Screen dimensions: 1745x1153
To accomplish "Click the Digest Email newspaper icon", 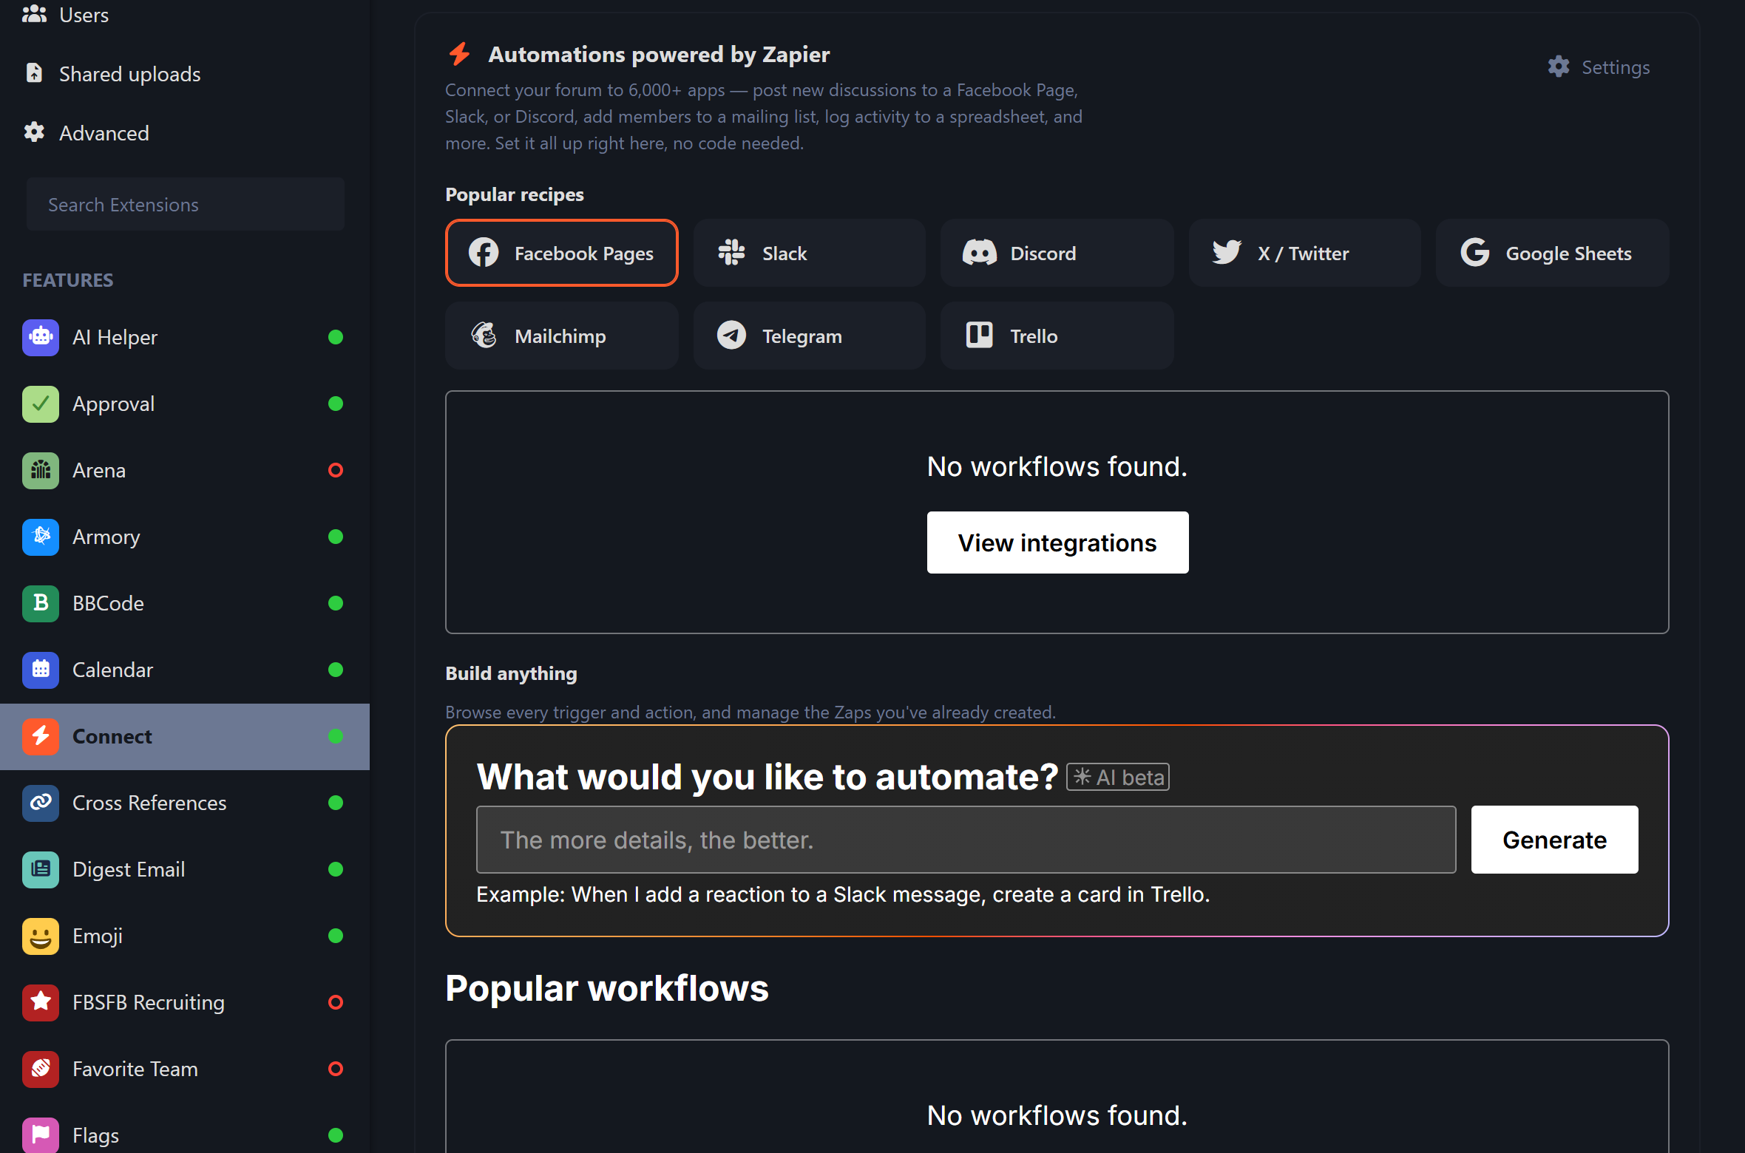I will click(41, 870).
